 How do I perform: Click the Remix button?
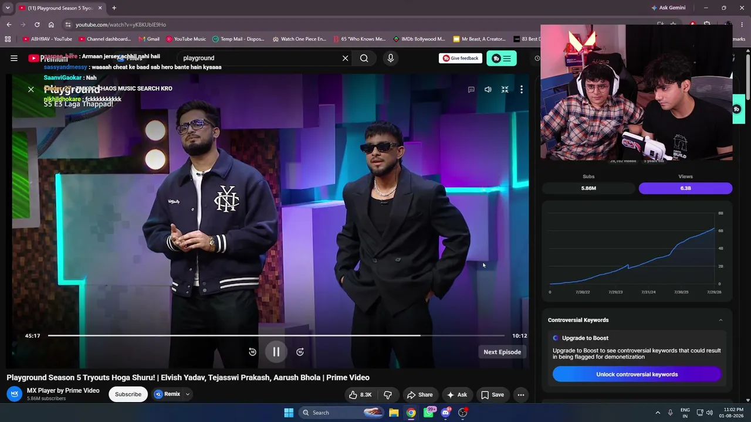pyautogui.click(x=167, y=394)
